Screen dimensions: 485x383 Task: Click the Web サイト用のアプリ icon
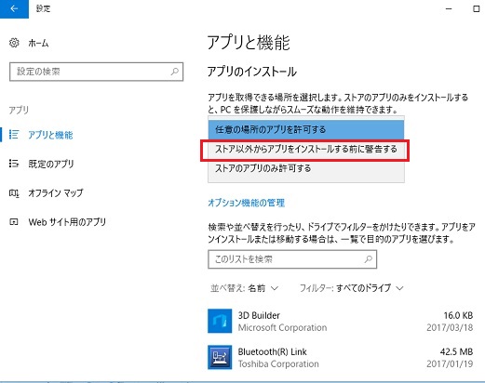point(14,222)
